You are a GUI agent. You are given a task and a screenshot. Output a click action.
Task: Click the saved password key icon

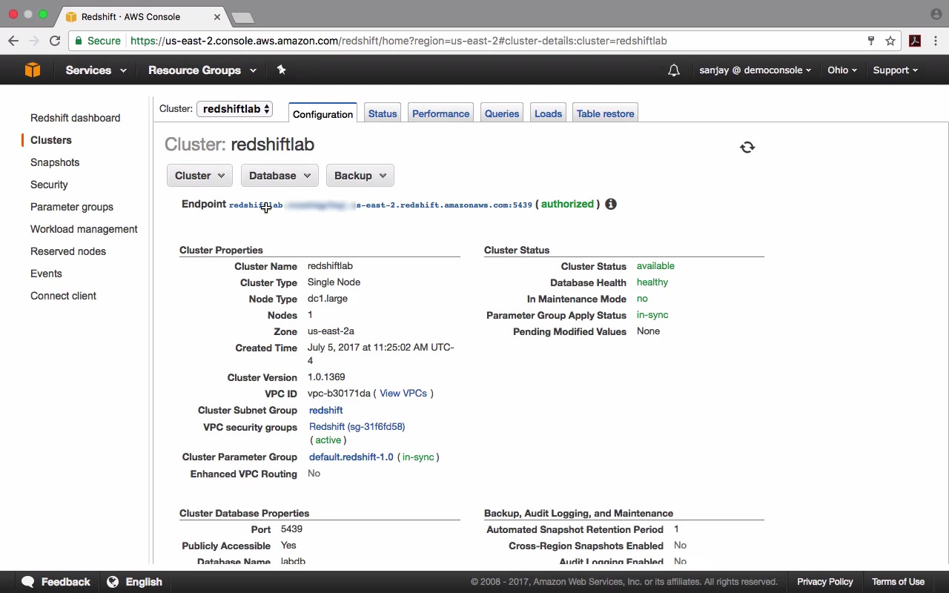871,41
